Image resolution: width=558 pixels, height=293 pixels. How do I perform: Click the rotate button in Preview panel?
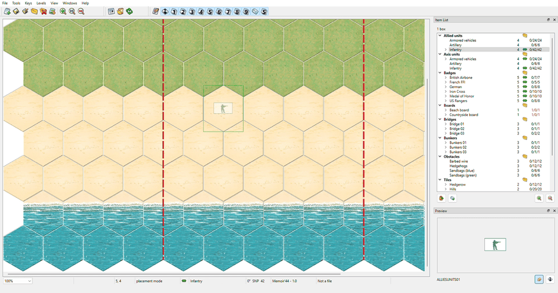point(550,280)
